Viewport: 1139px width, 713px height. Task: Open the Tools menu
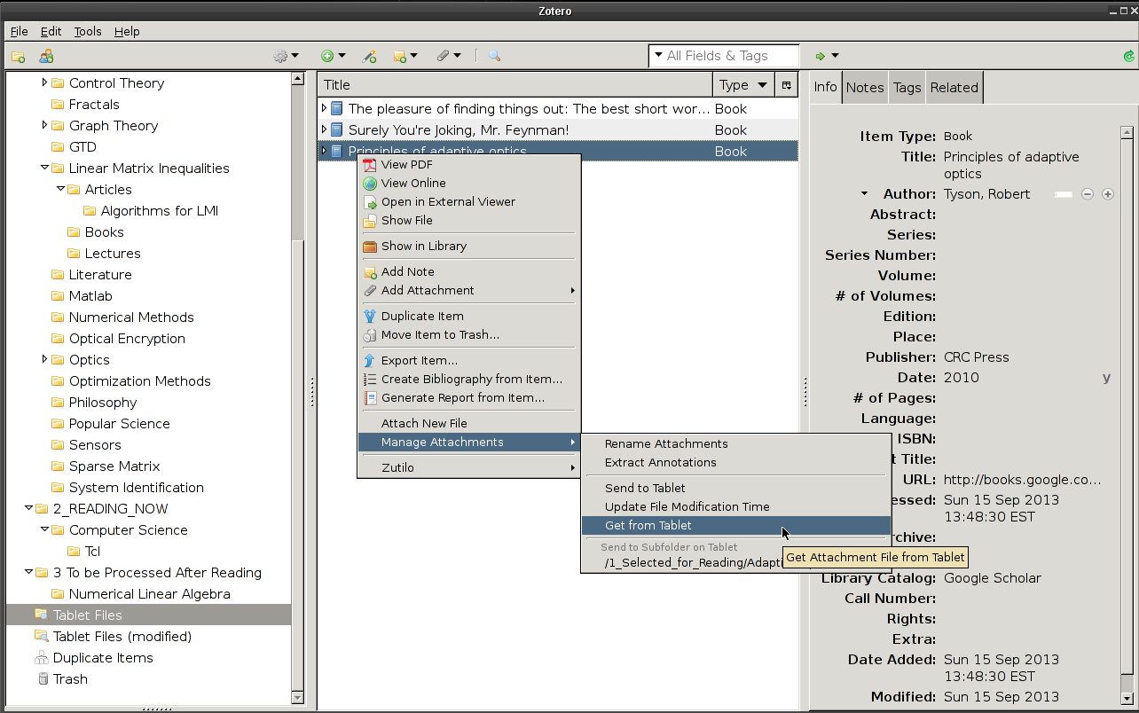pyautogui.click(x=88, y=31)
